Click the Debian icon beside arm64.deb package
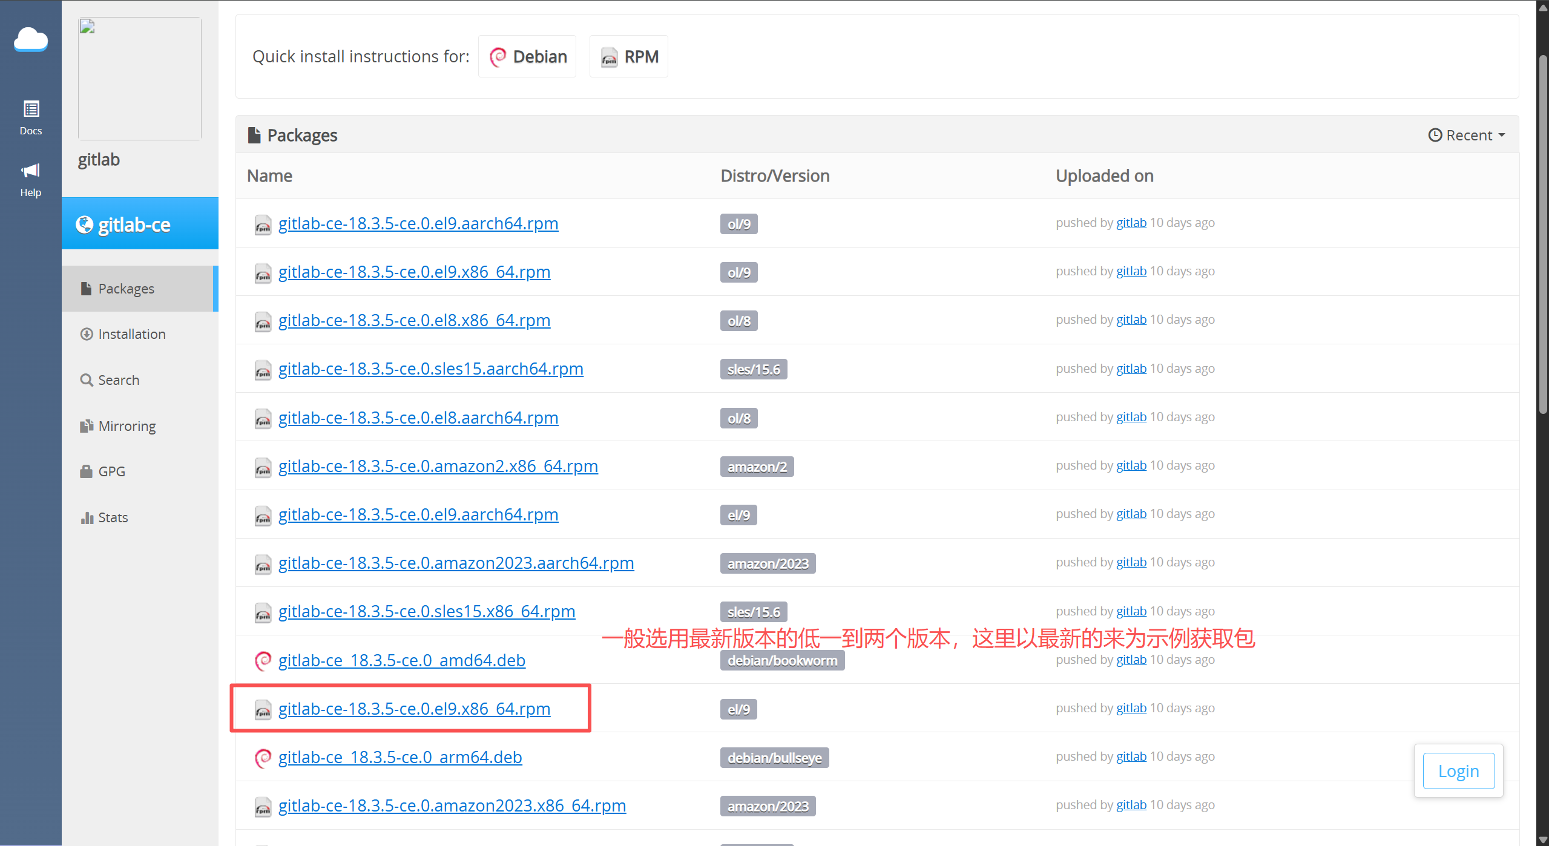This screenshot has height=846, width=1549. (263, 758)
